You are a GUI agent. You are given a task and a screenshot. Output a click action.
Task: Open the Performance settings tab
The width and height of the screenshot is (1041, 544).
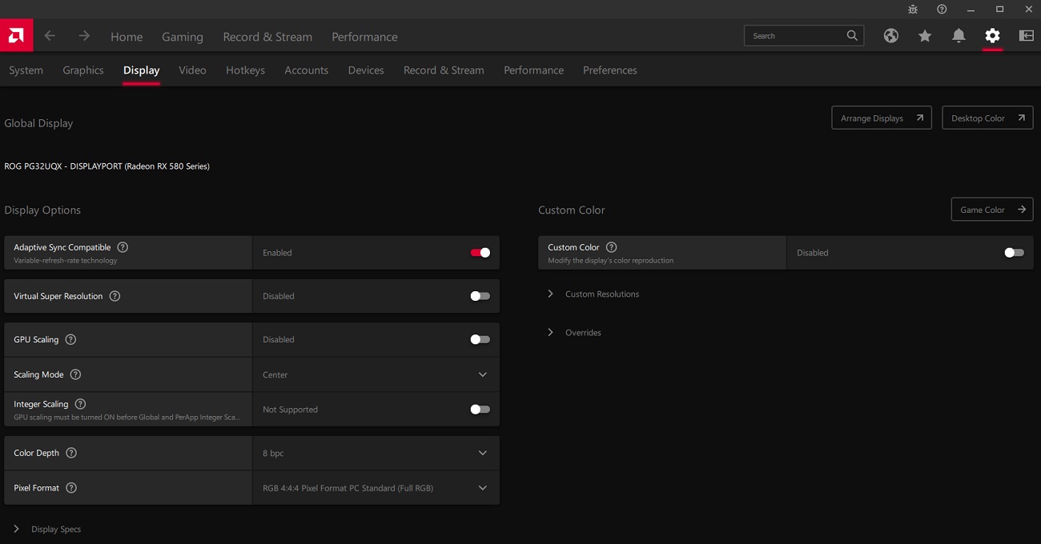[x=534, y=70]
